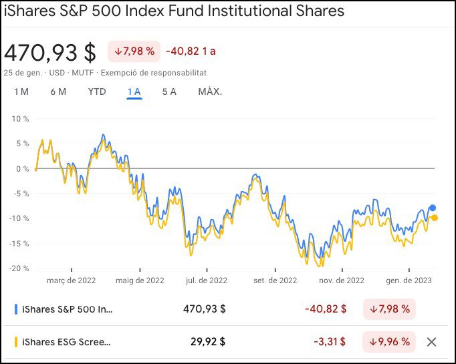Show the MÀX. time range
Viewport: 456px width, 364px height.
(210, 92)
